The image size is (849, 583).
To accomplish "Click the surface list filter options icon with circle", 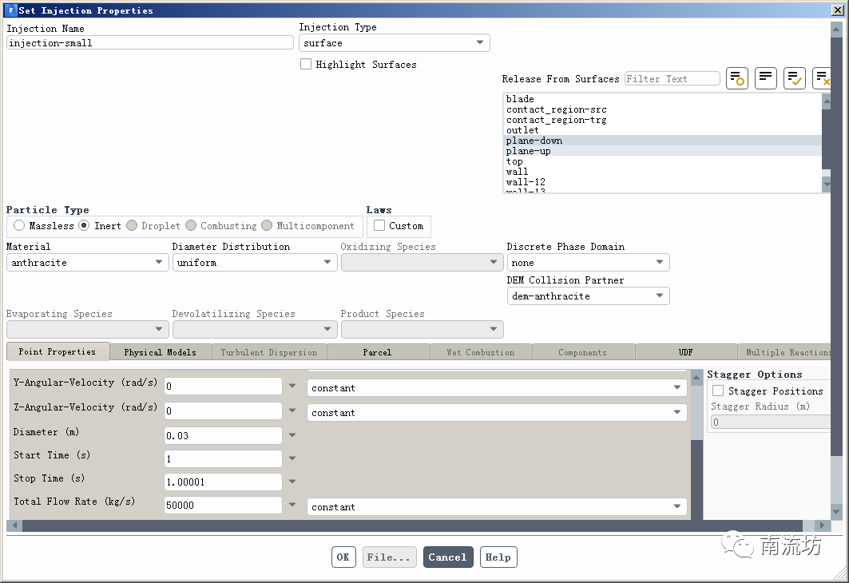I will click(x=737, y=78).
